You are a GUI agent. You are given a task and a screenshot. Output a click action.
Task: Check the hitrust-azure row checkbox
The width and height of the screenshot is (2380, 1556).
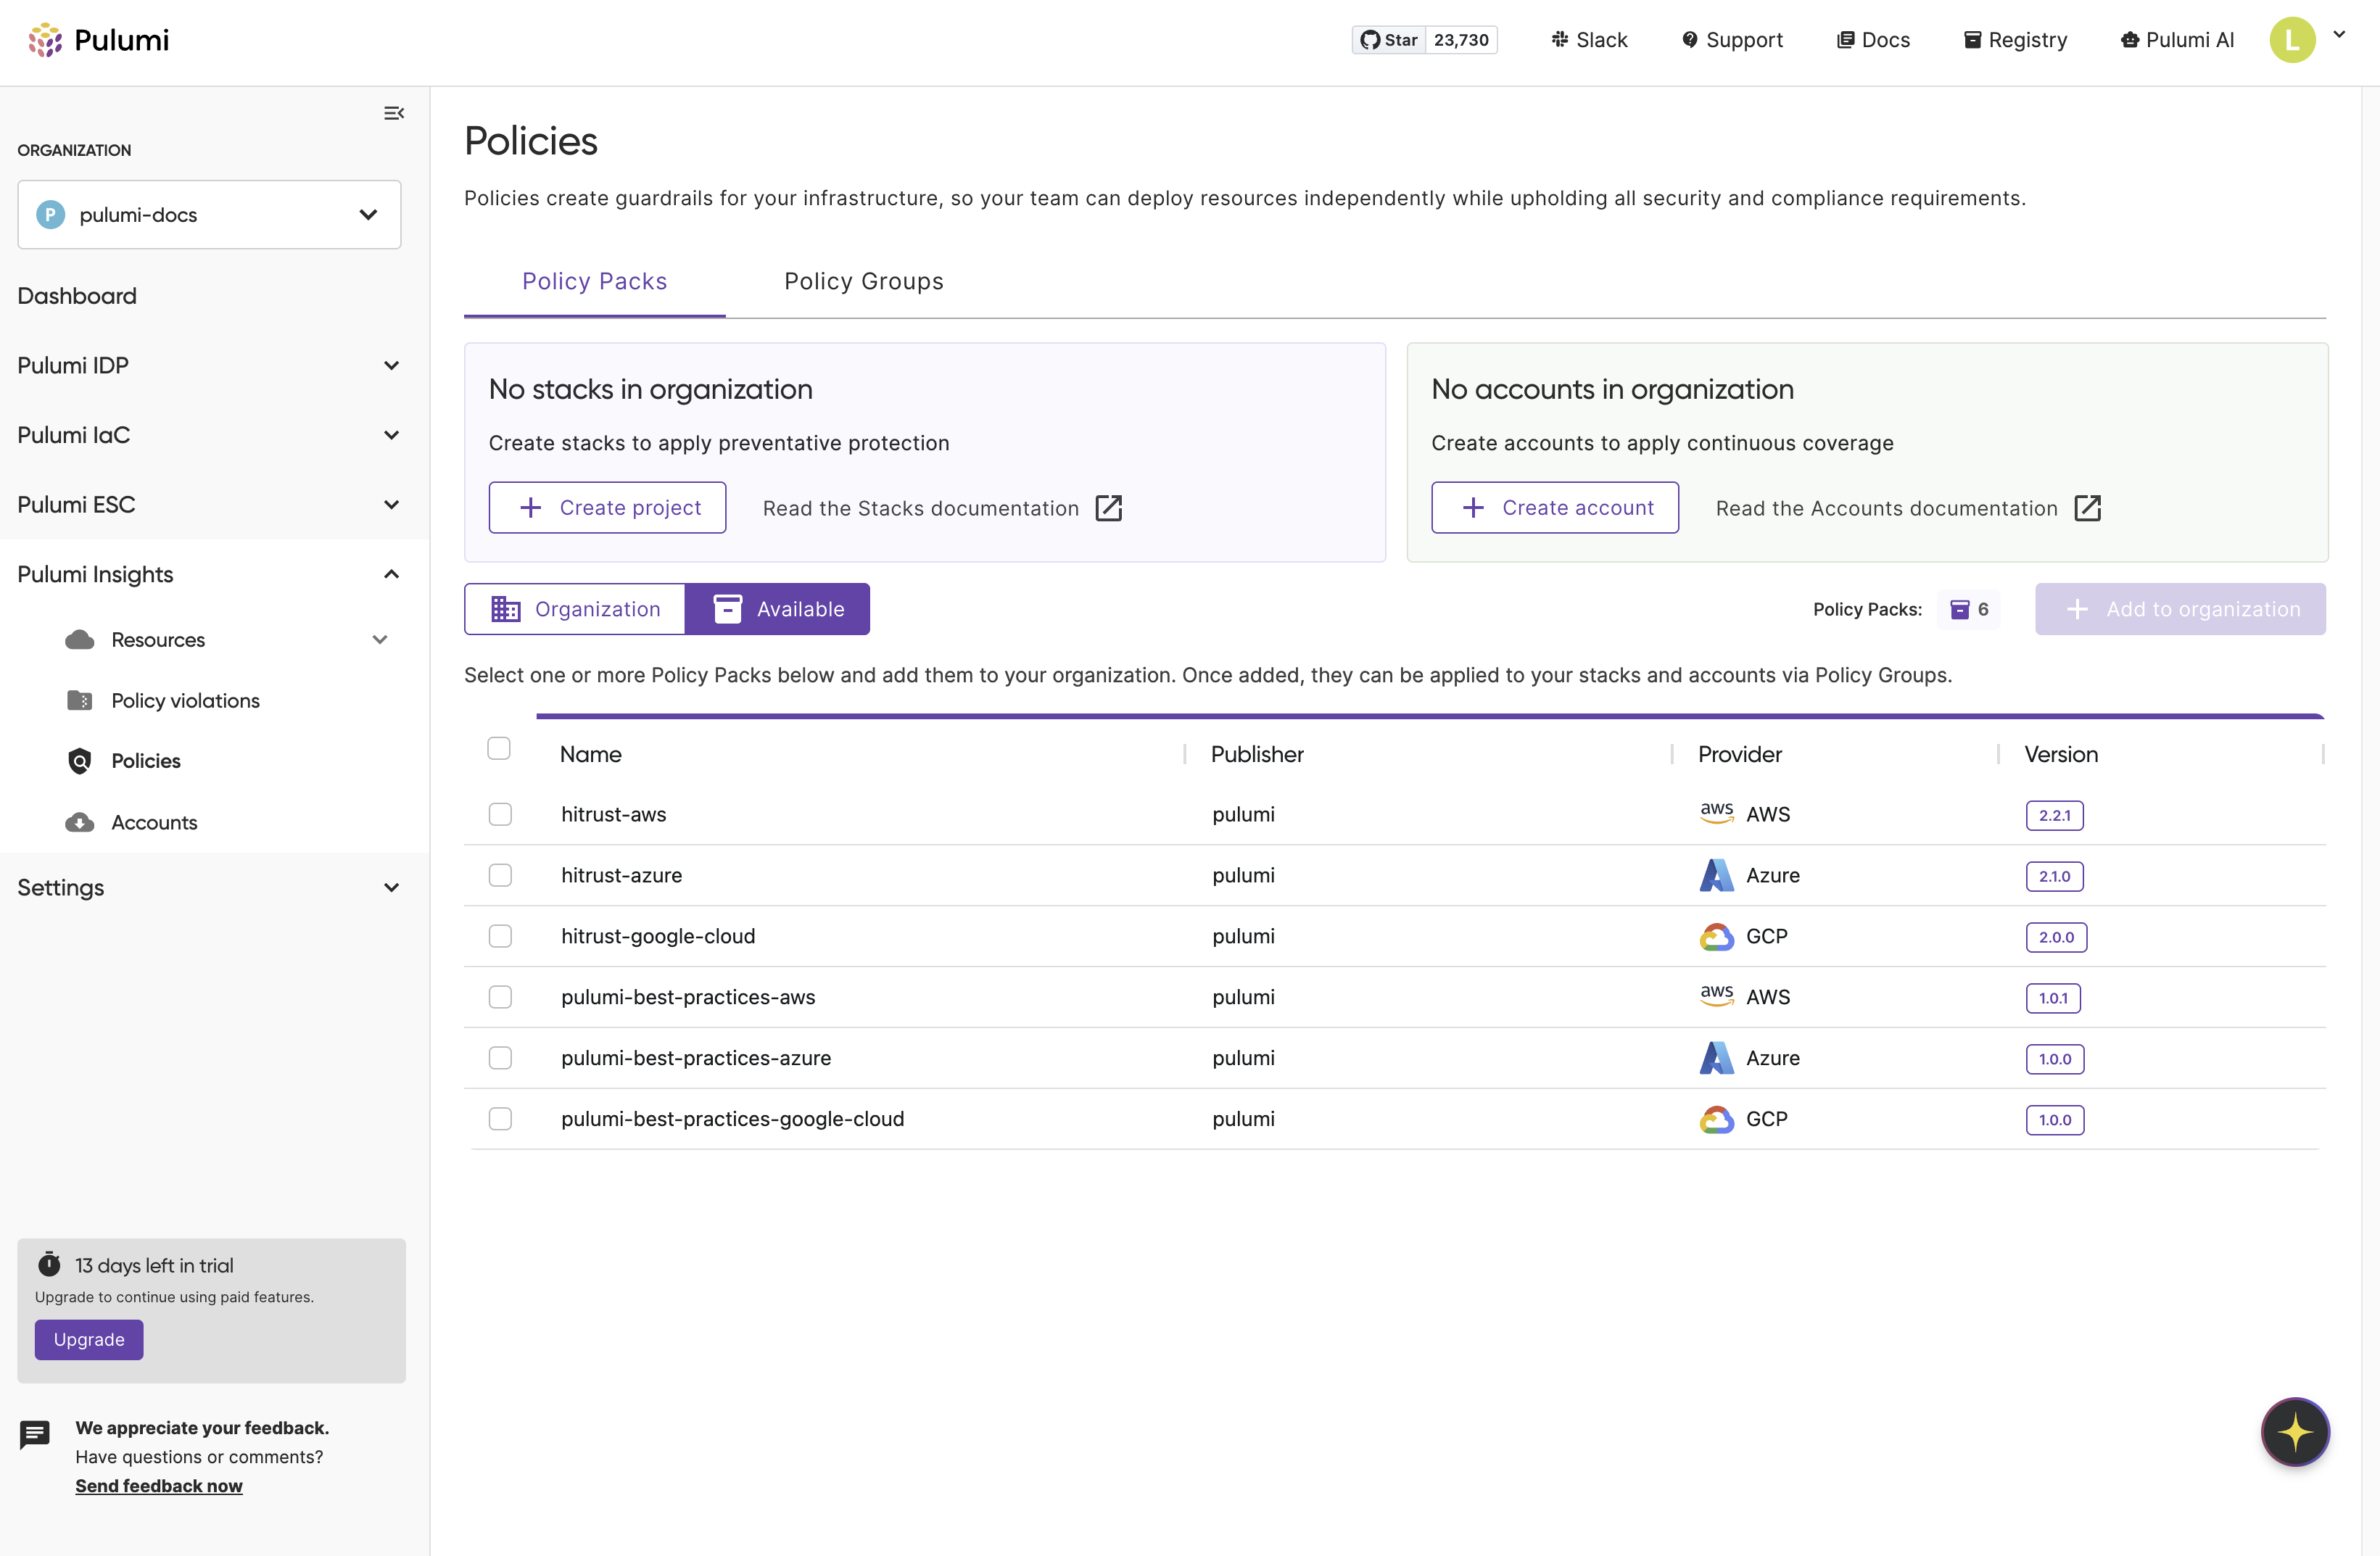point(500,875)
